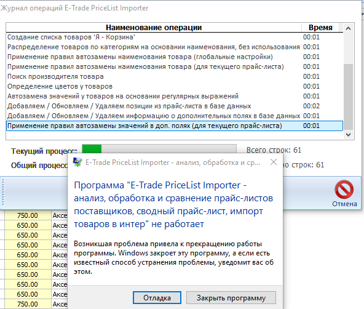Click the operations log scroll down arrow

(348, 135)
